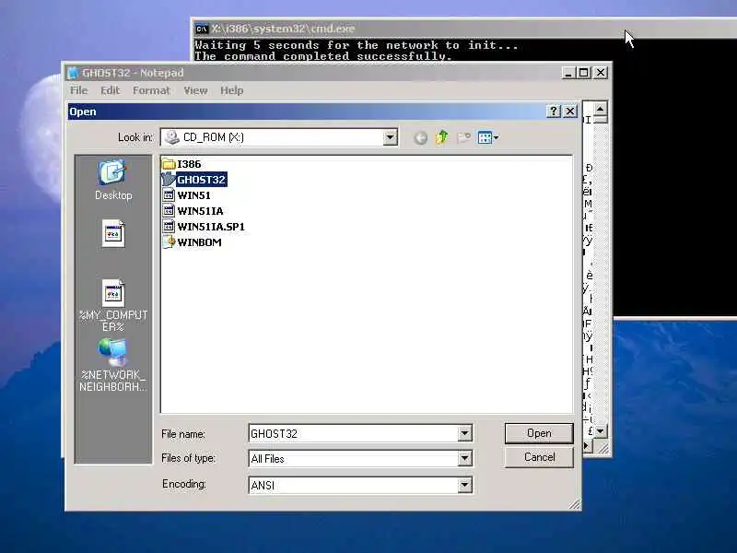Image resolution: width=737 pixels, height=553 pixels.
Task: Maximize the Notepad window
Action: point(584,73)
